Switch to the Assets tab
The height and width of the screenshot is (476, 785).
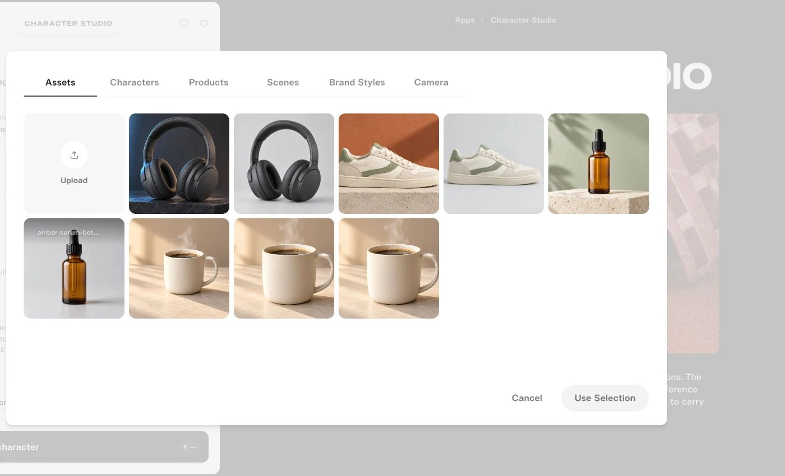pos(60,82)
